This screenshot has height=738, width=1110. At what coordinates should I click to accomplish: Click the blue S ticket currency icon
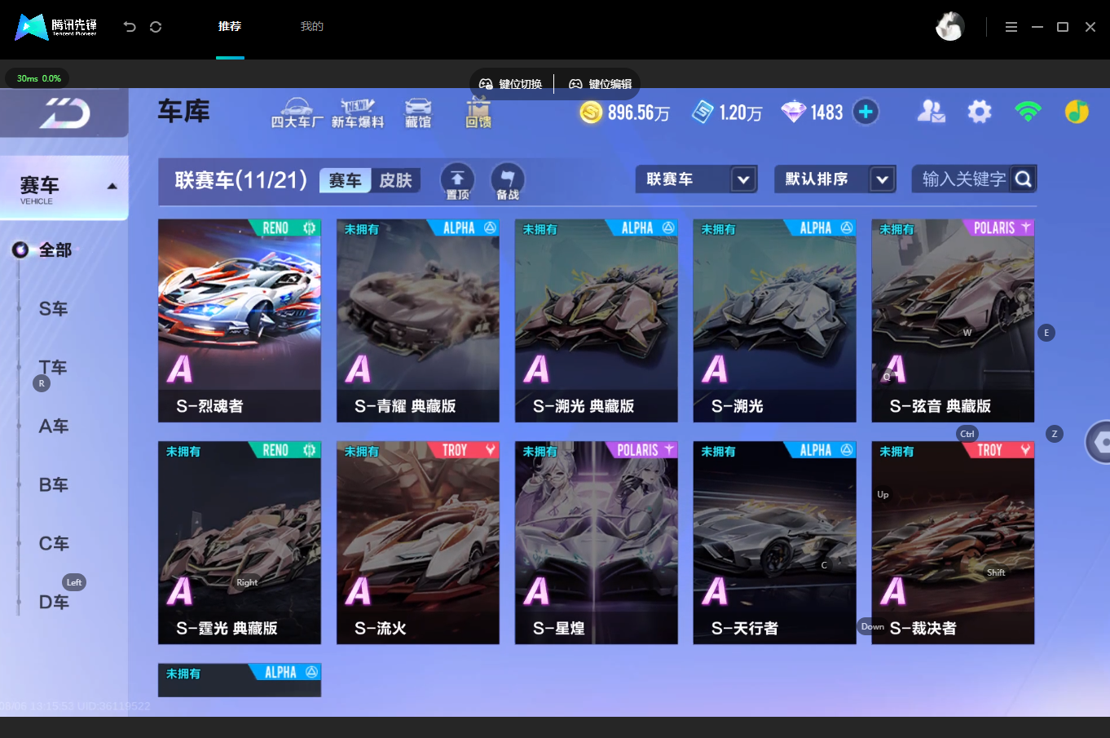click(x=703, y=113)
